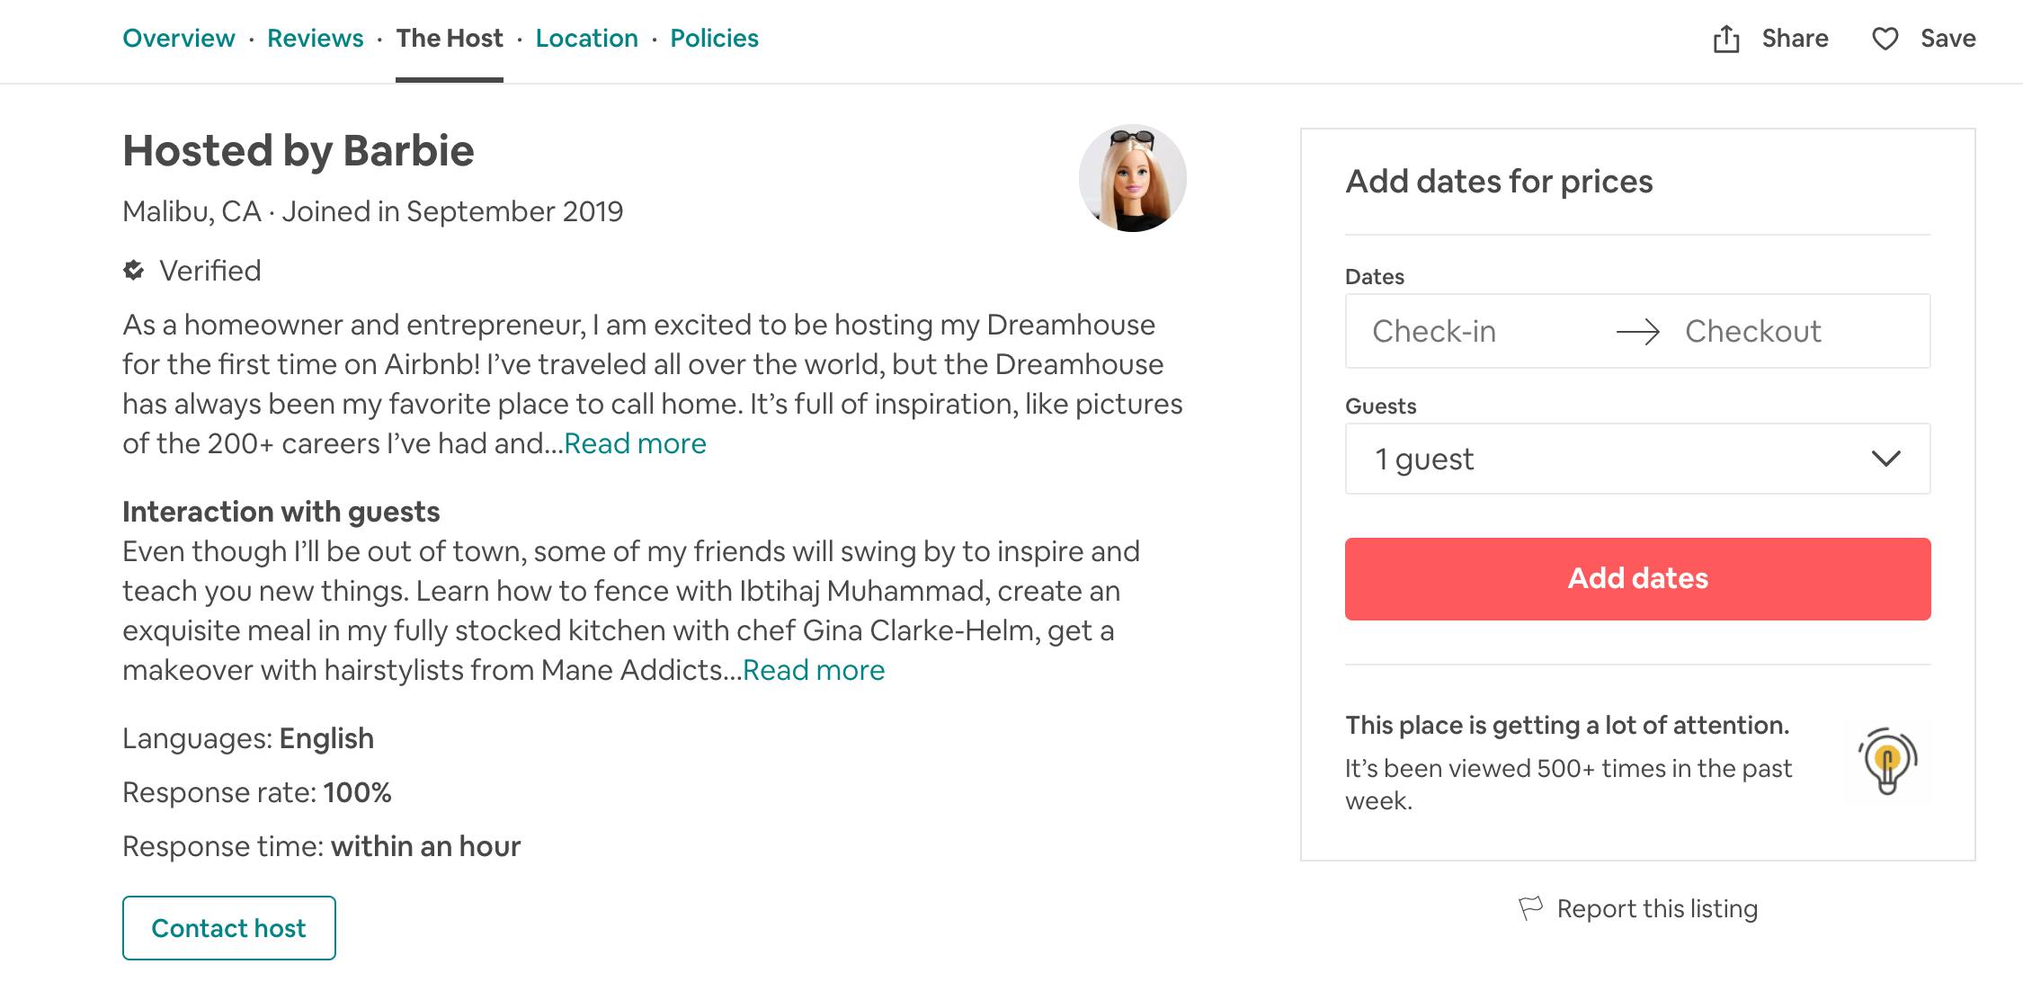Click the Check-in date field

point(1435,331)
